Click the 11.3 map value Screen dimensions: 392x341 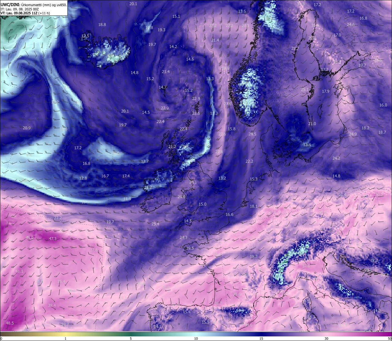[214, 113]
